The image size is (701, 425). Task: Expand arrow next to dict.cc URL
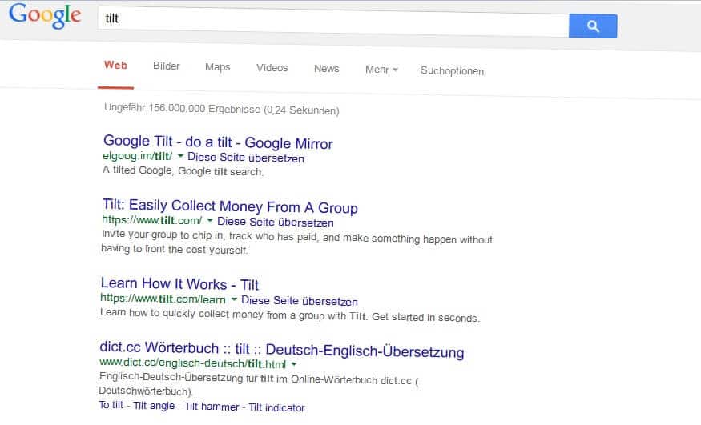pos(294,364)
